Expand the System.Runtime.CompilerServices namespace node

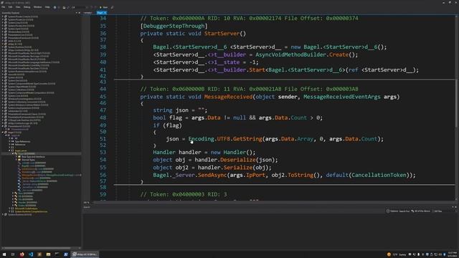tap(9, 211)
